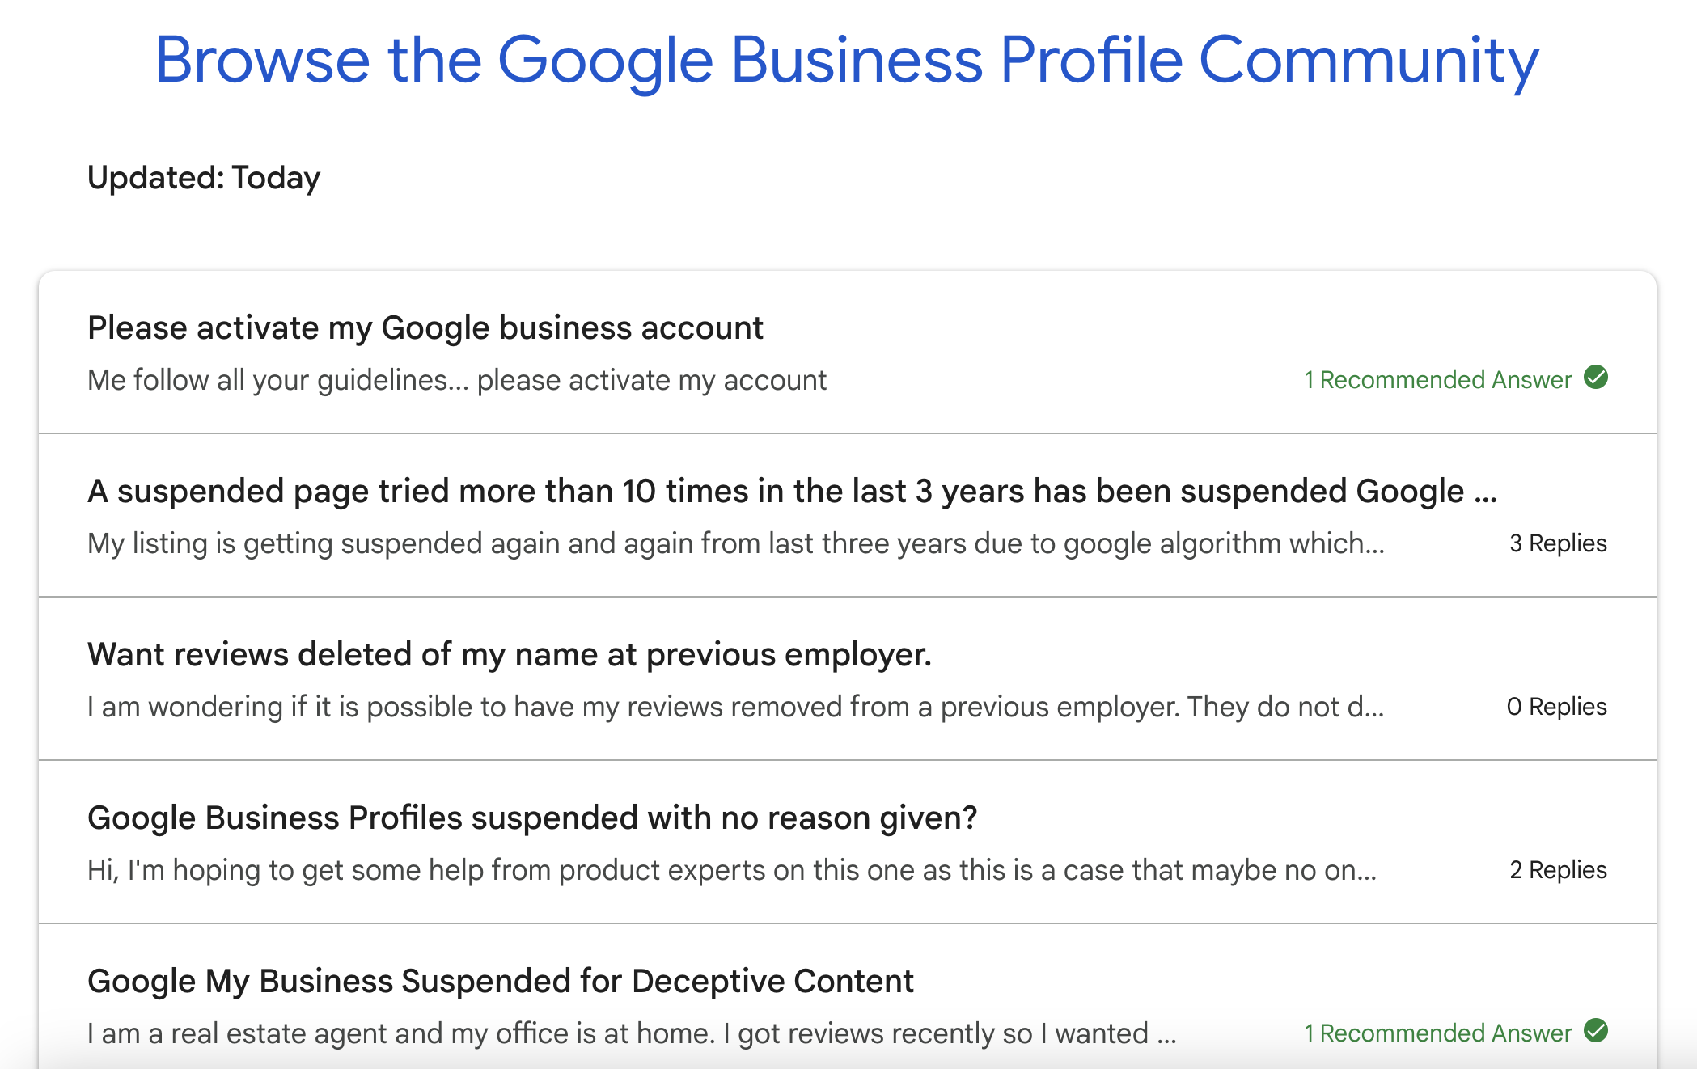This screenshot has height=1069, width=1697.
Task: Click the snippet text about following all guidelines
Action: tap(457, 379)
